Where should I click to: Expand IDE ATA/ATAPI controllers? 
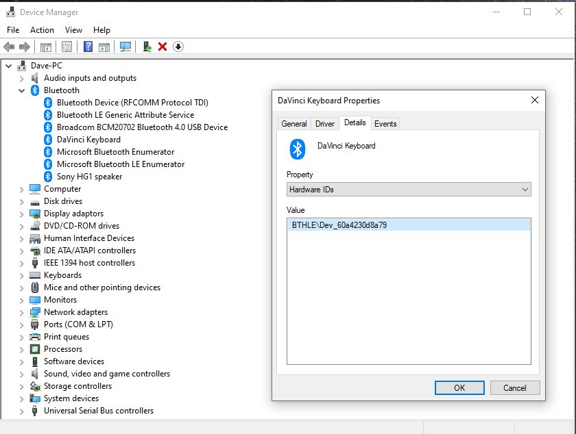[21, 251]
